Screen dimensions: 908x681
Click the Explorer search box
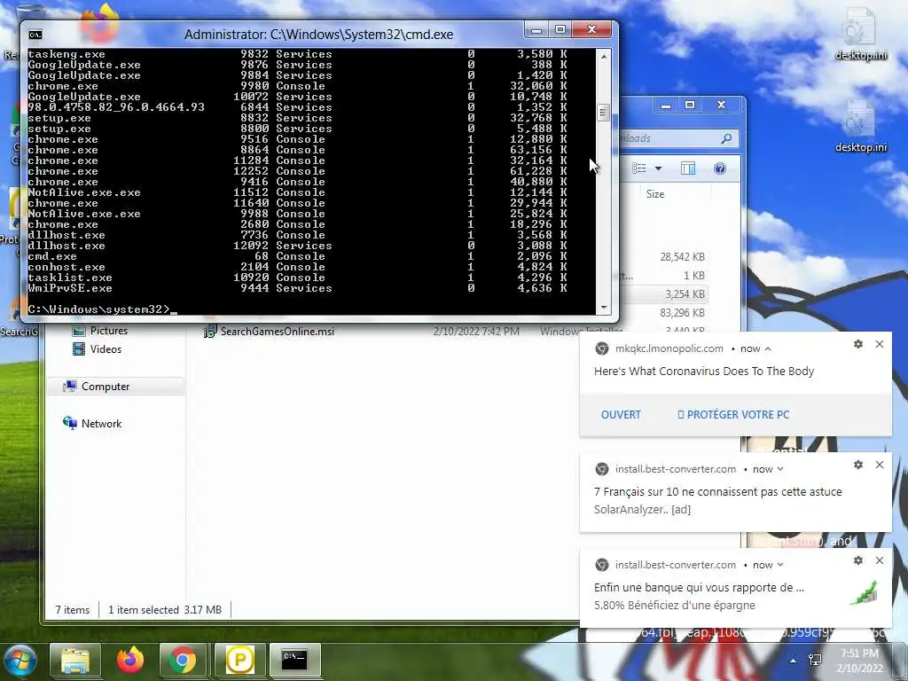(677, 138)
